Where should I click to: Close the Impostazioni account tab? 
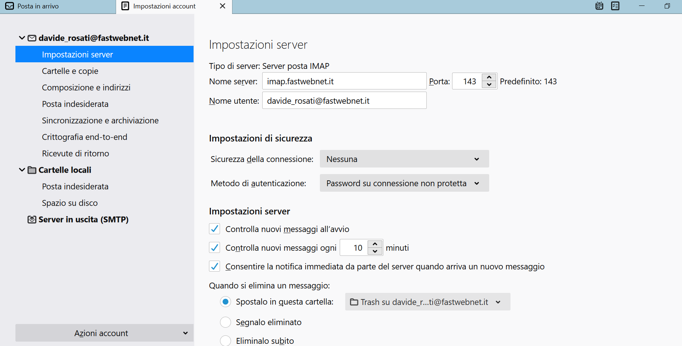tap(223, 6)
